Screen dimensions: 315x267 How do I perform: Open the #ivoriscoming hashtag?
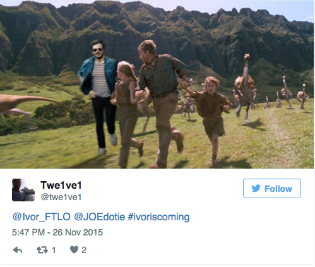tap(158, 217)
